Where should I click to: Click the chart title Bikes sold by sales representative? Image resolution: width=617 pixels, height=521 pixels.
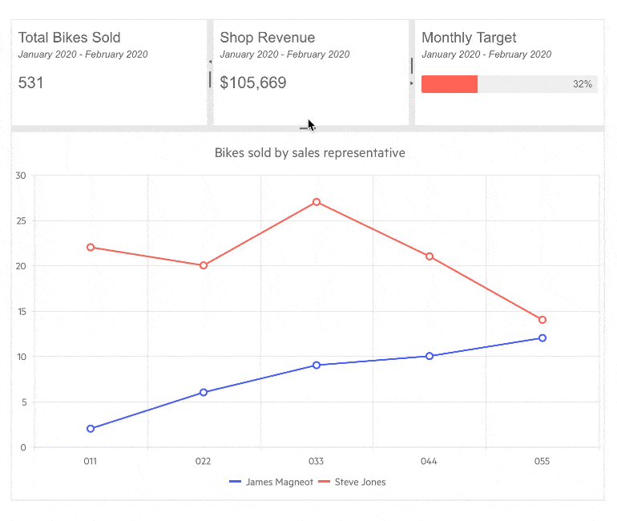pyautogui.click(x=309, y=152)
